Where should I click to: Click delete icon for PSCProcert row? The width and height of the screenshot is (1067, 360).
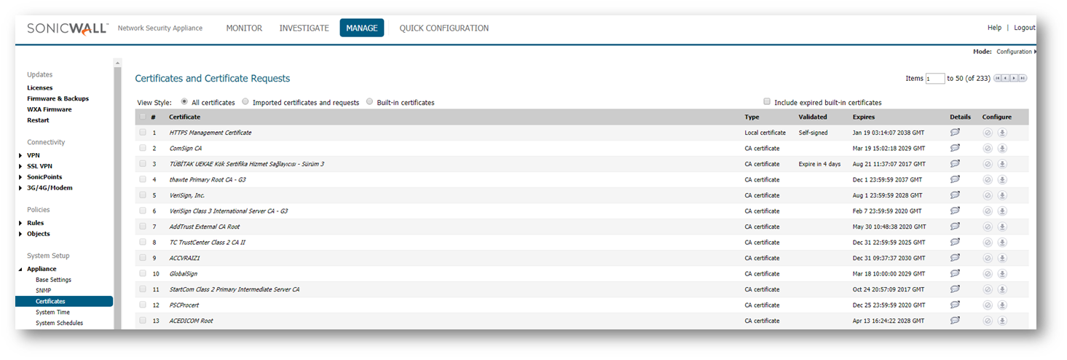[x=988, y=305]
